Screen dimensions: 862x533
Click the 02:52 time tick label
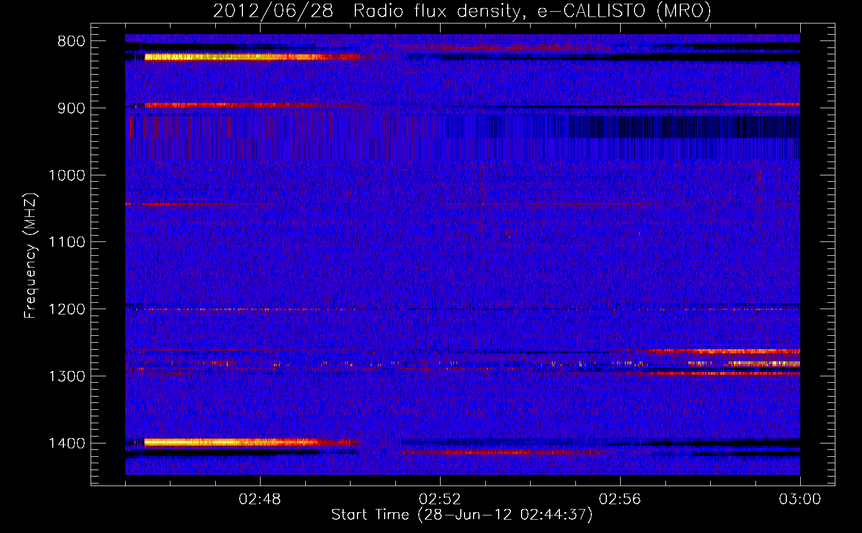440,499
